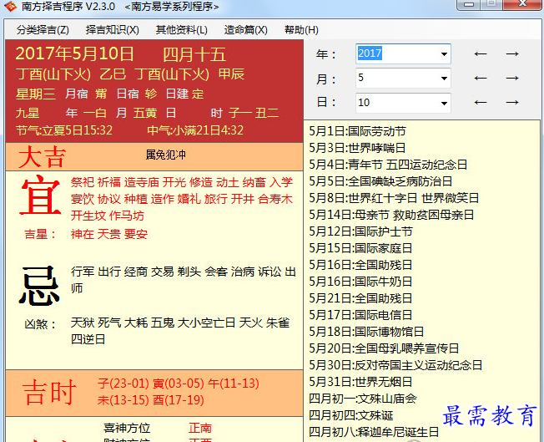This screenshot has height=442, width=544.
Task: Select the 四月初四:文殊诞 entry
Action: click(351, 415)
